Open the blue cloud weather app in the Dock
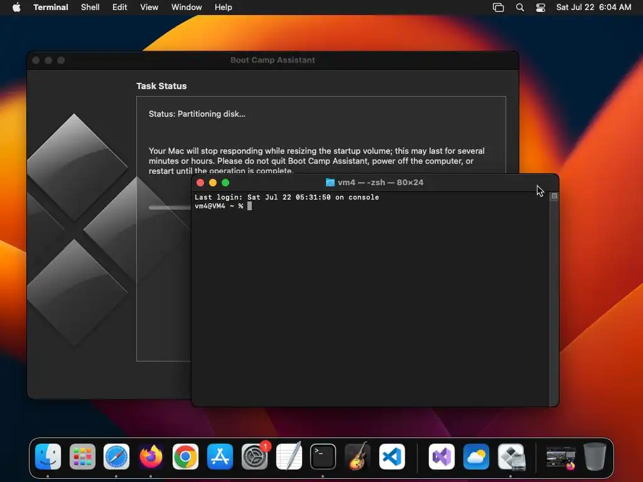643x482 pixels. 476,456
